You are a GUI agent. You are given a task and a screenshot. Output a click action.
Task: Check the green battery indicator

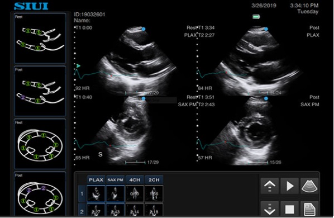[256, 17]
